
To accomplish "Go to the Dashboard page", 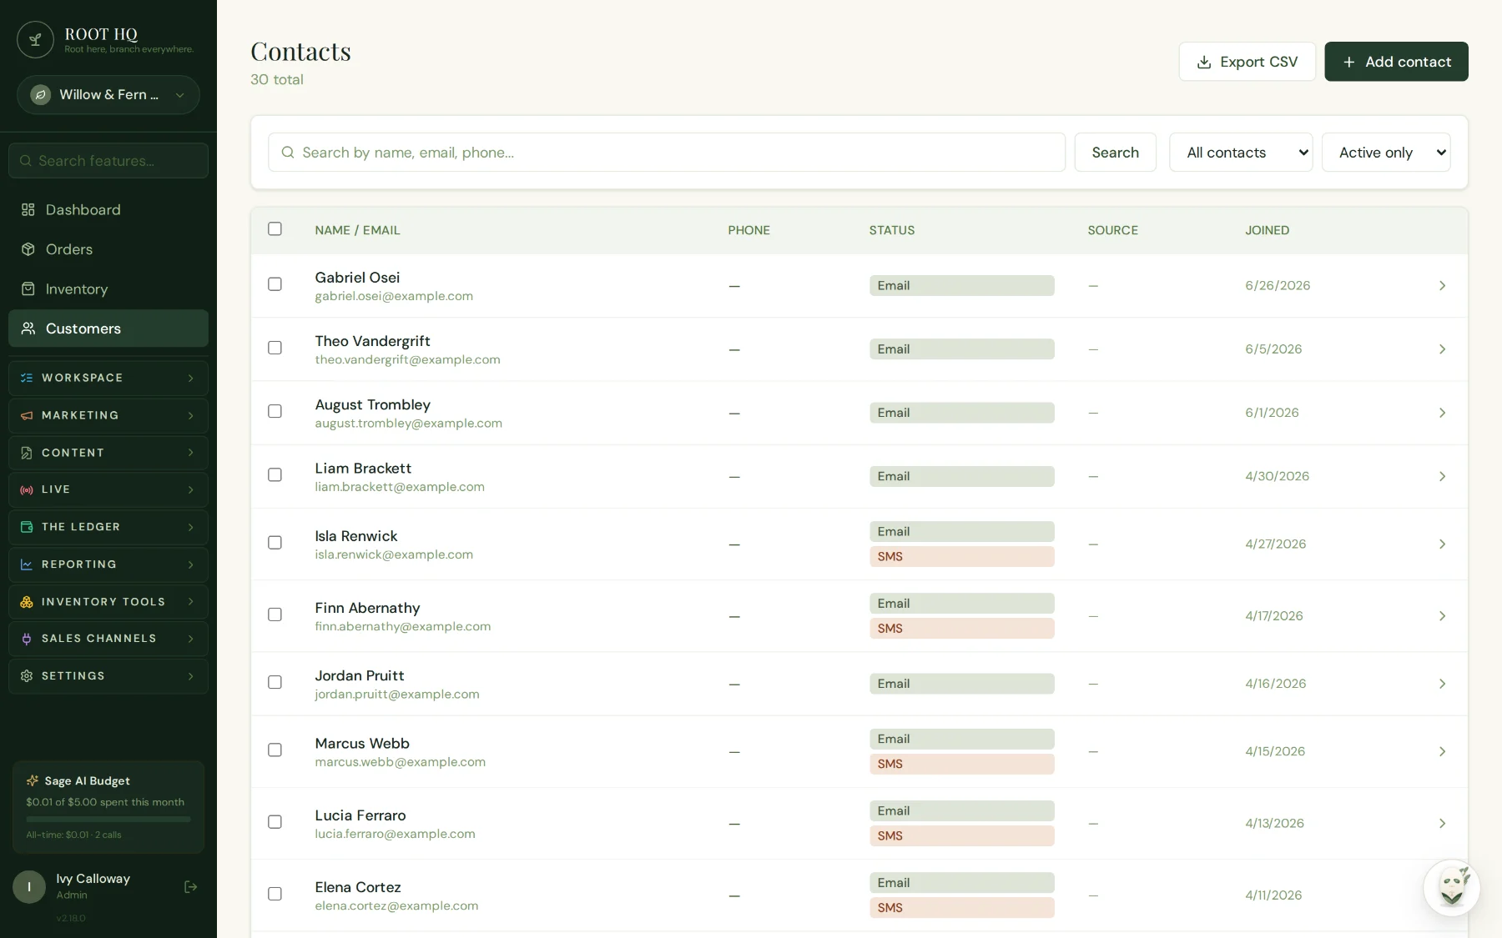I will (x=108, y=210).
